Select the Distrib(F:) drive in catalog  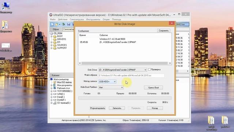[61, 100]
